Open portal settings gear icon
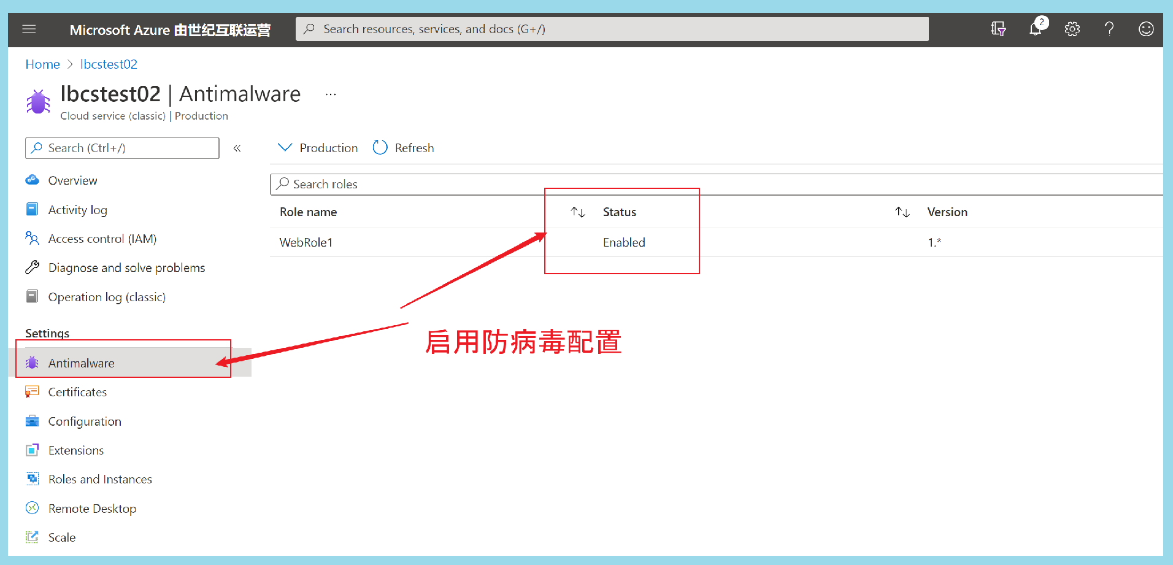Image resolution: width=1173 pixels, height=565 pixels. [1072, 29]
